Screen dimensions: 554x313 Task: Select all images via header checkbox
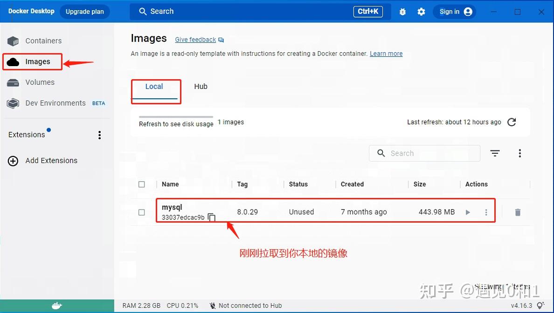pos(142,184)
